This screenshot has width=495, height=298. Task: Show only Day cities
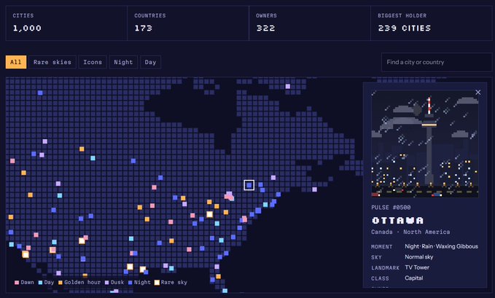click(150, 62)
